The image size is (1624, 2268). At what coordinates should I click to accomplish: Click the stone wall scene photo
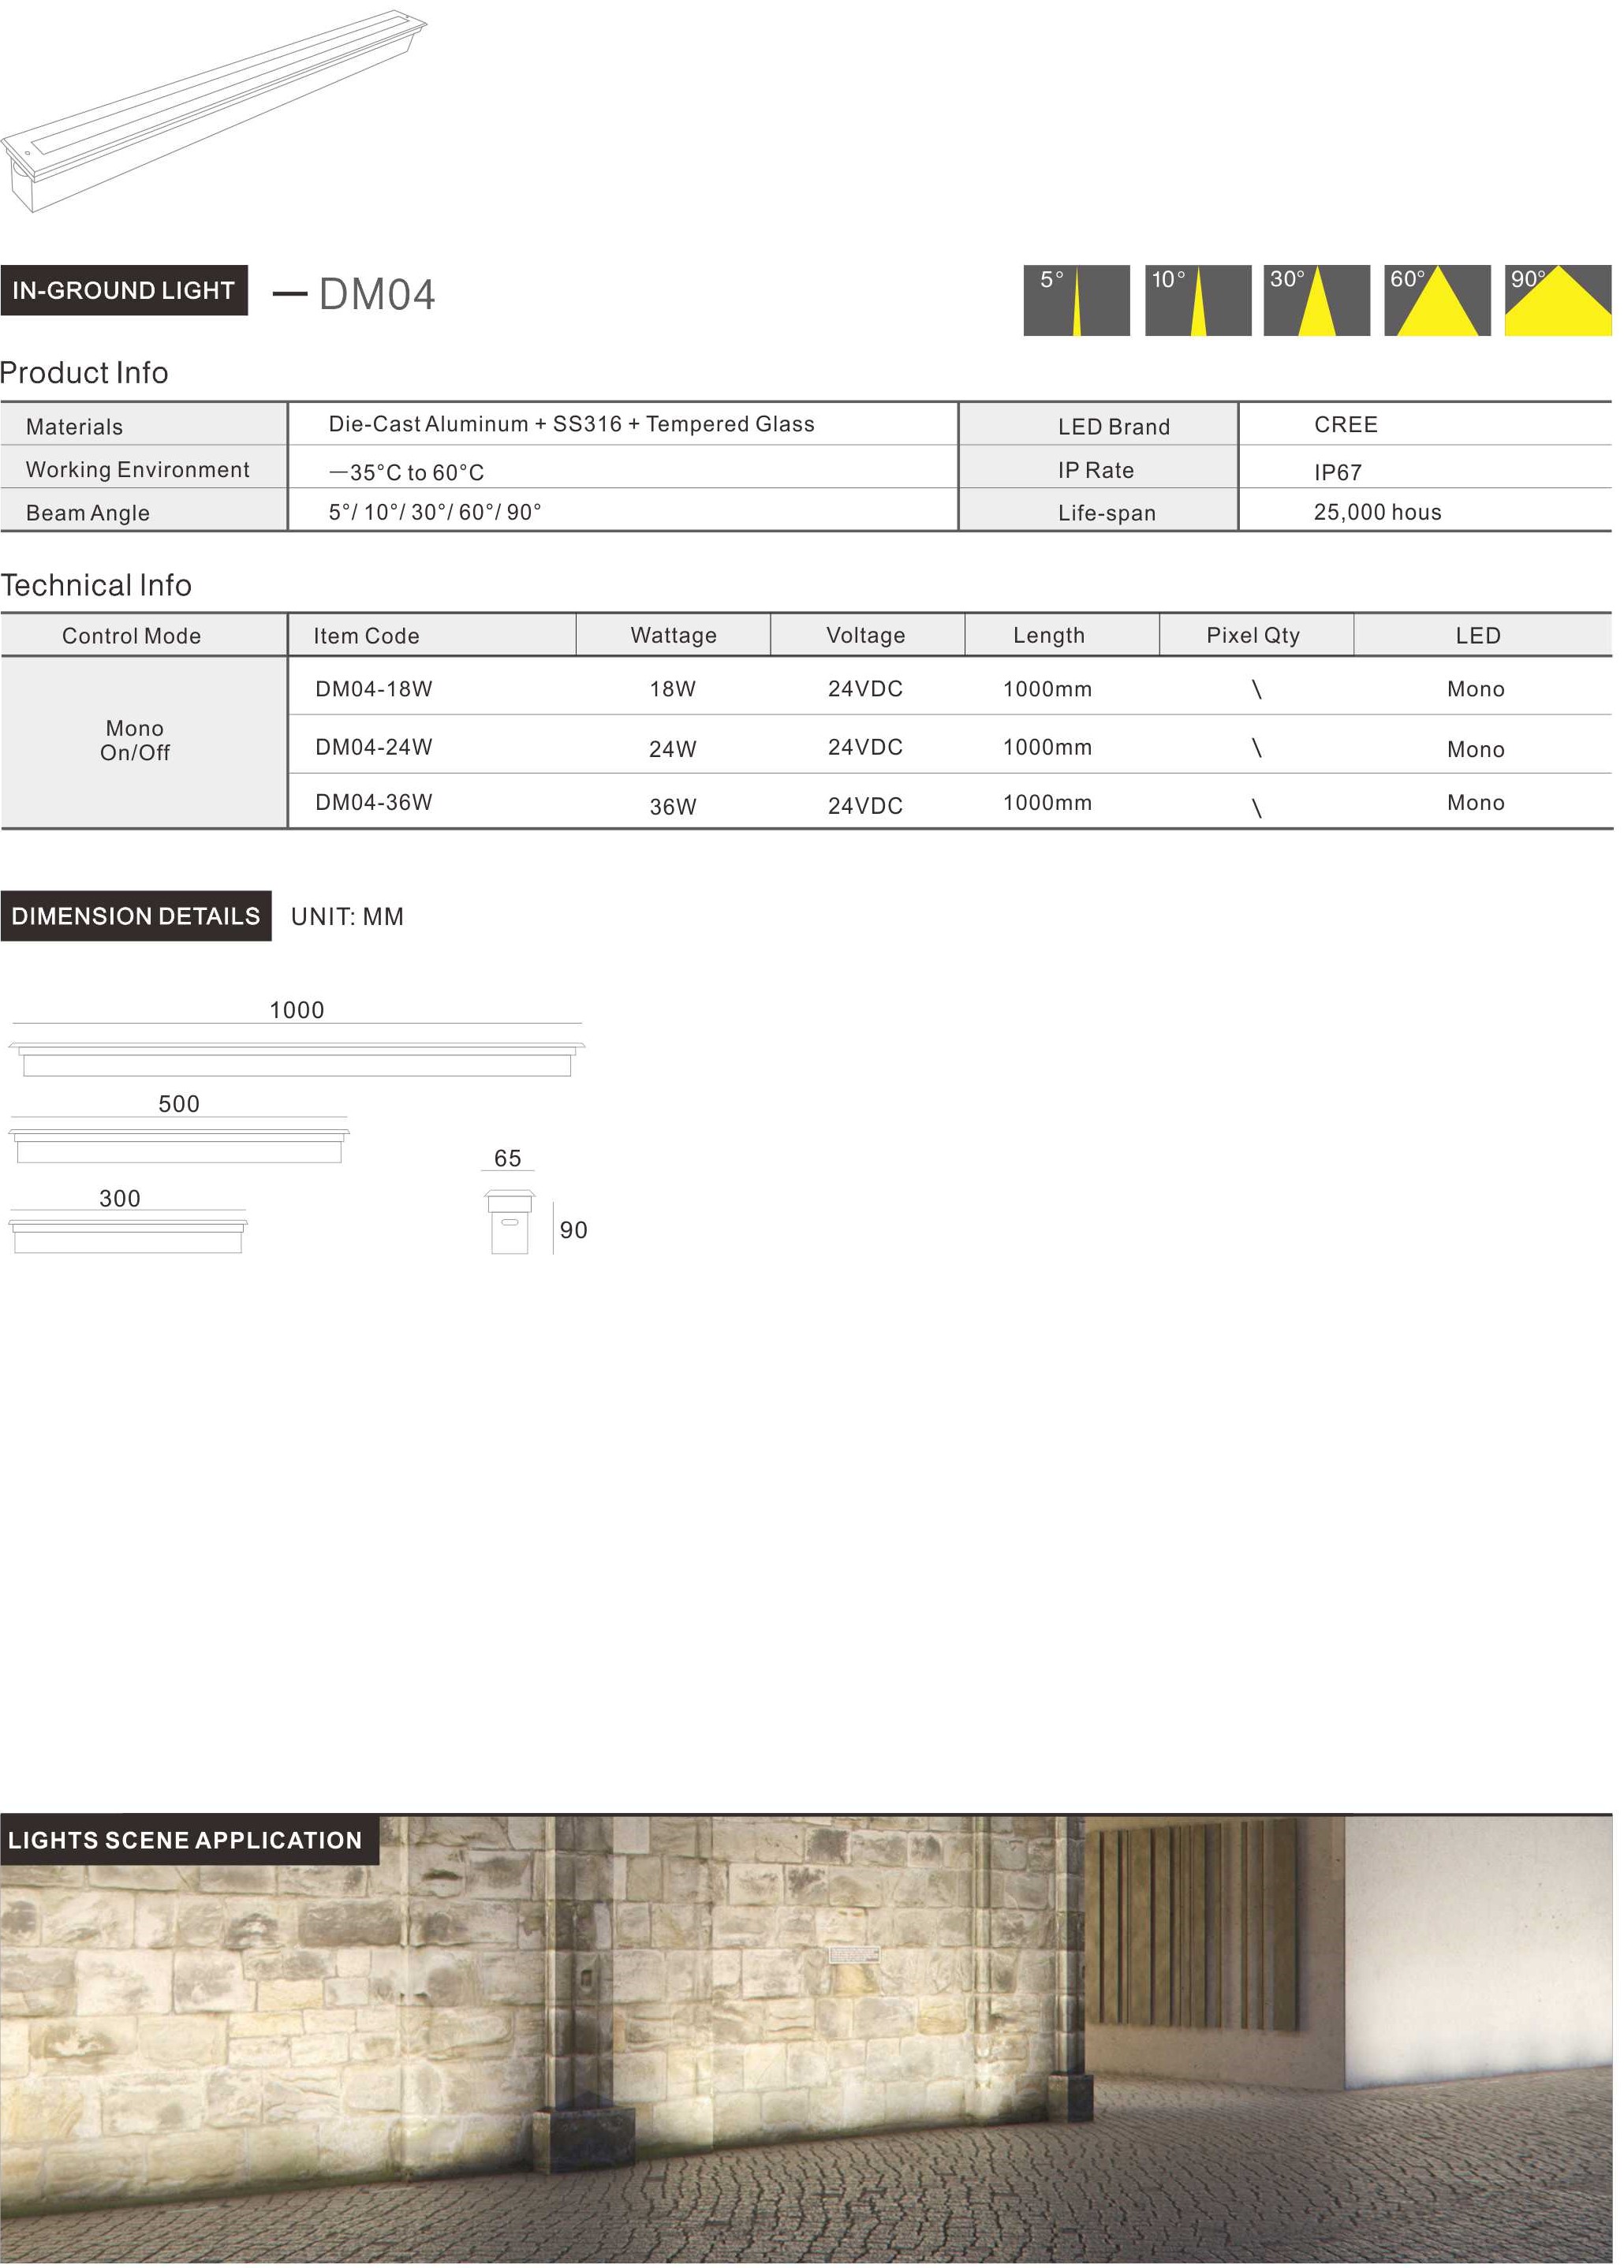806,2039
